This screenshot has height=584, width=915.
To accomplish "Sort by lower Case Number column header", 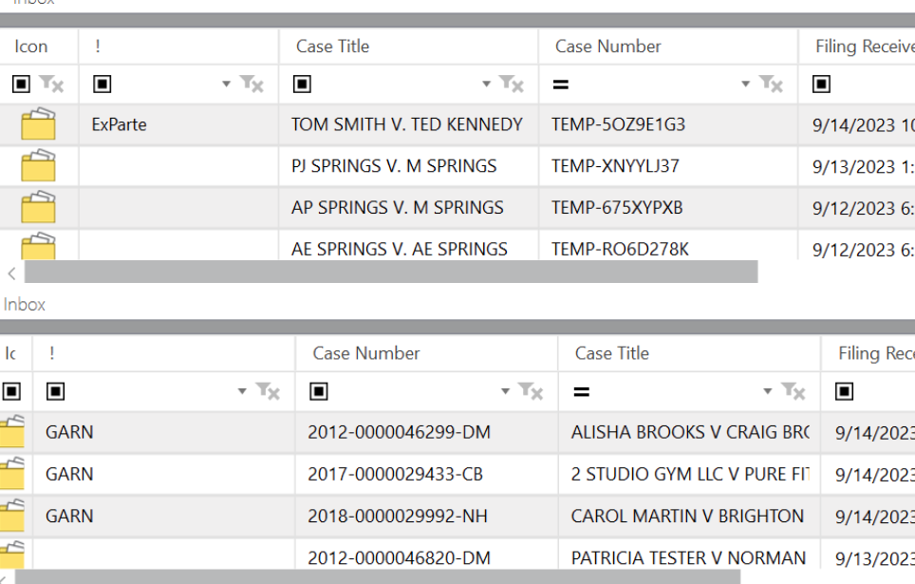I will click(366, 353).
